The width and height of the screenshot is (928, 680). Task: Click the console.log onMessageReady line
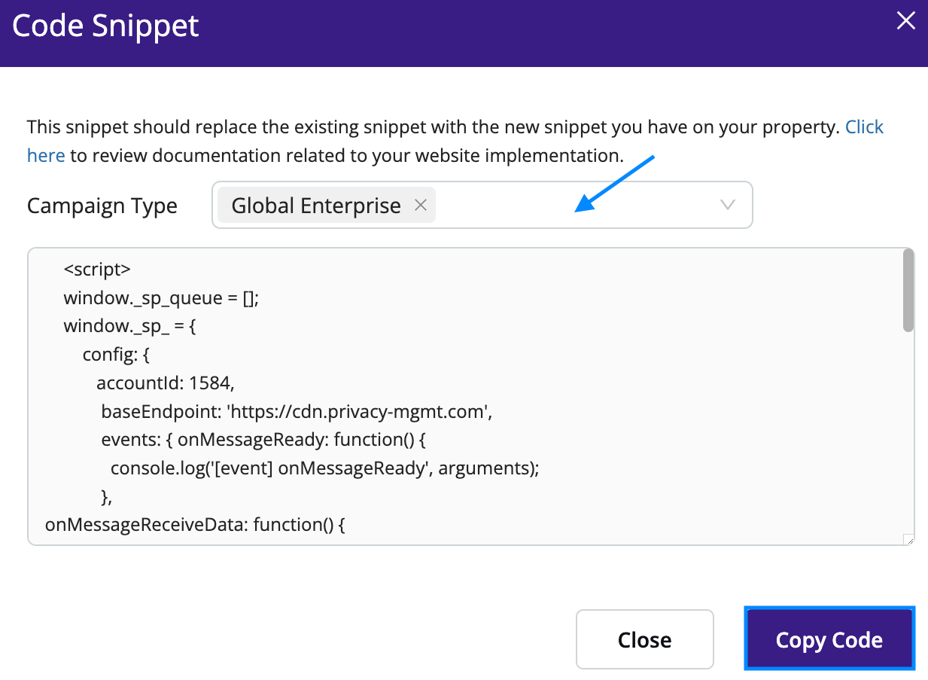click(x=325, y=468)
